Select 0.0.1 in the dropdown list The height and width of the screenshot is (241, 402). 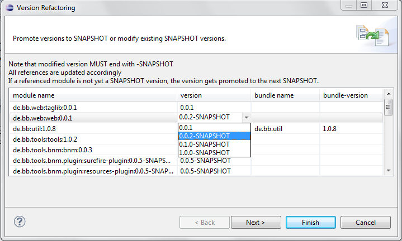click(214, 127)
